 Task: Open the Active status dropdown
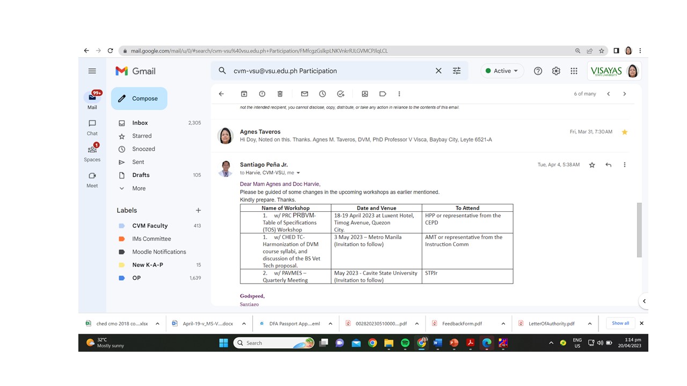click(x=502, y=71)
